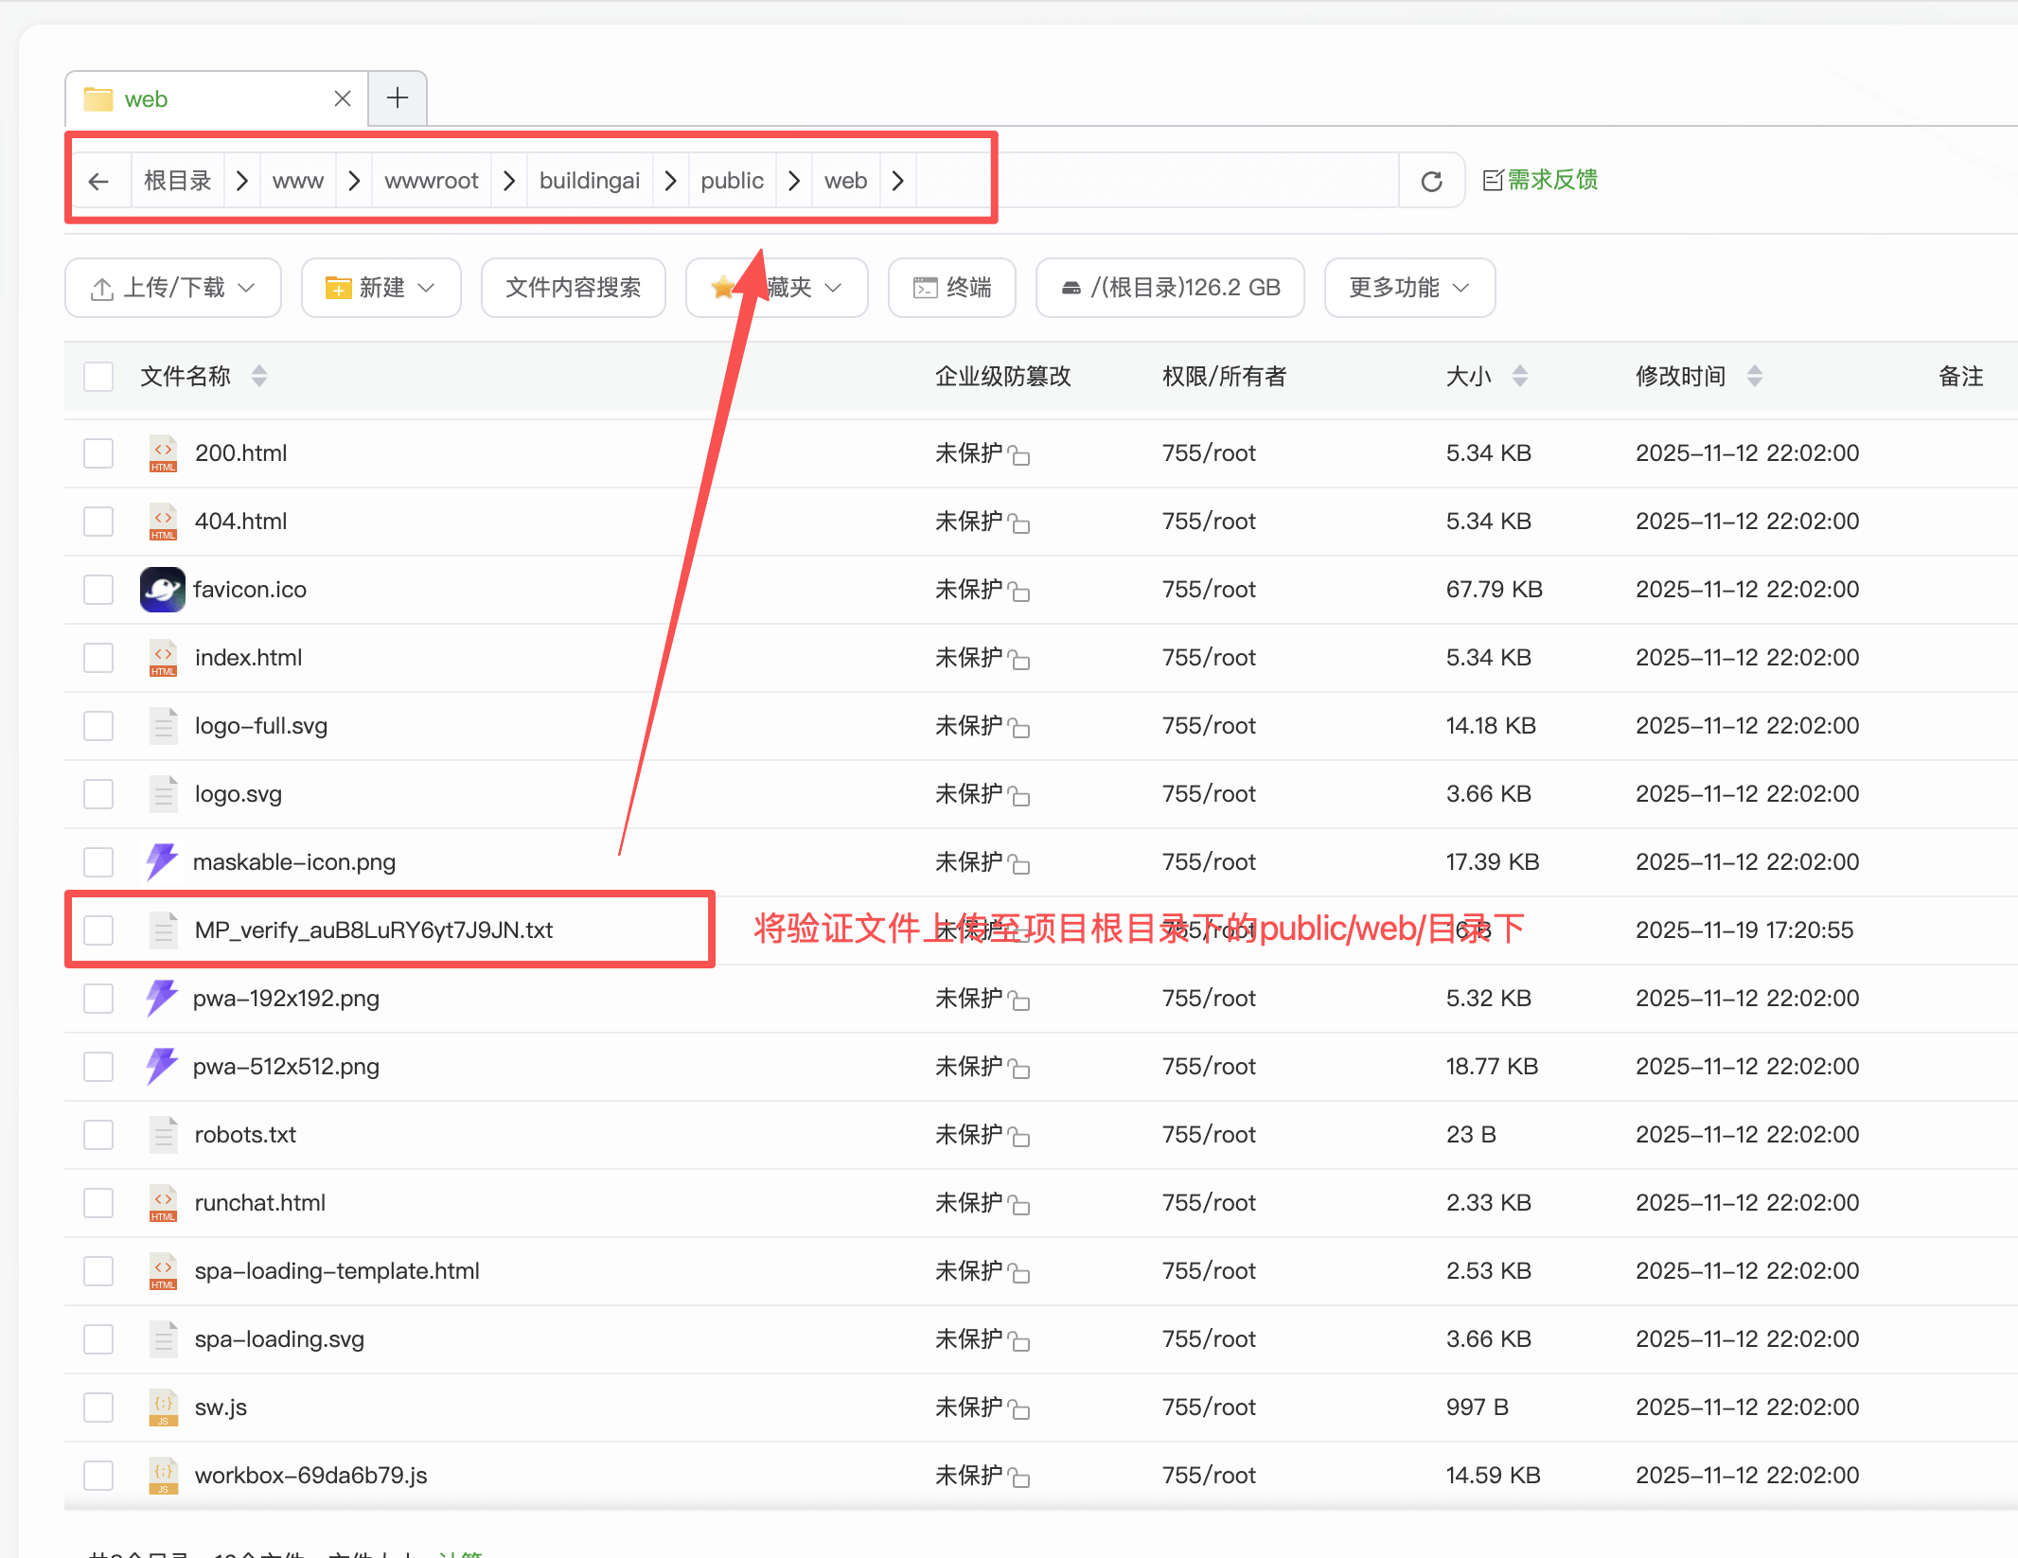Expand the 更多功能 dropdown
Viewport: 2018px width, 1558px height.
1408,287
